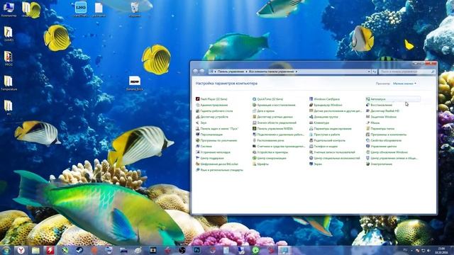Image resolution: width=454 pixels, height=255 pixels.
Task: Open Управление цветом
Action: coord(382,147)
